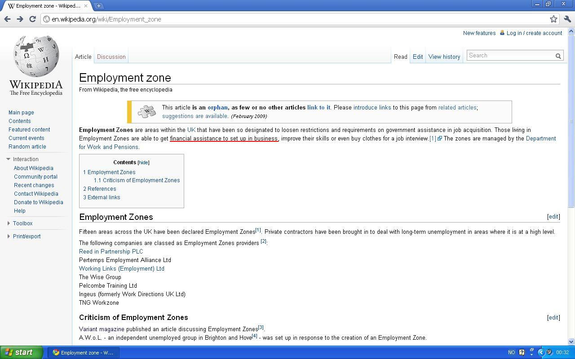This screenshot has width=575, height=359.
Task: Follow the orphan link in the notice
Action: (217, 107)
